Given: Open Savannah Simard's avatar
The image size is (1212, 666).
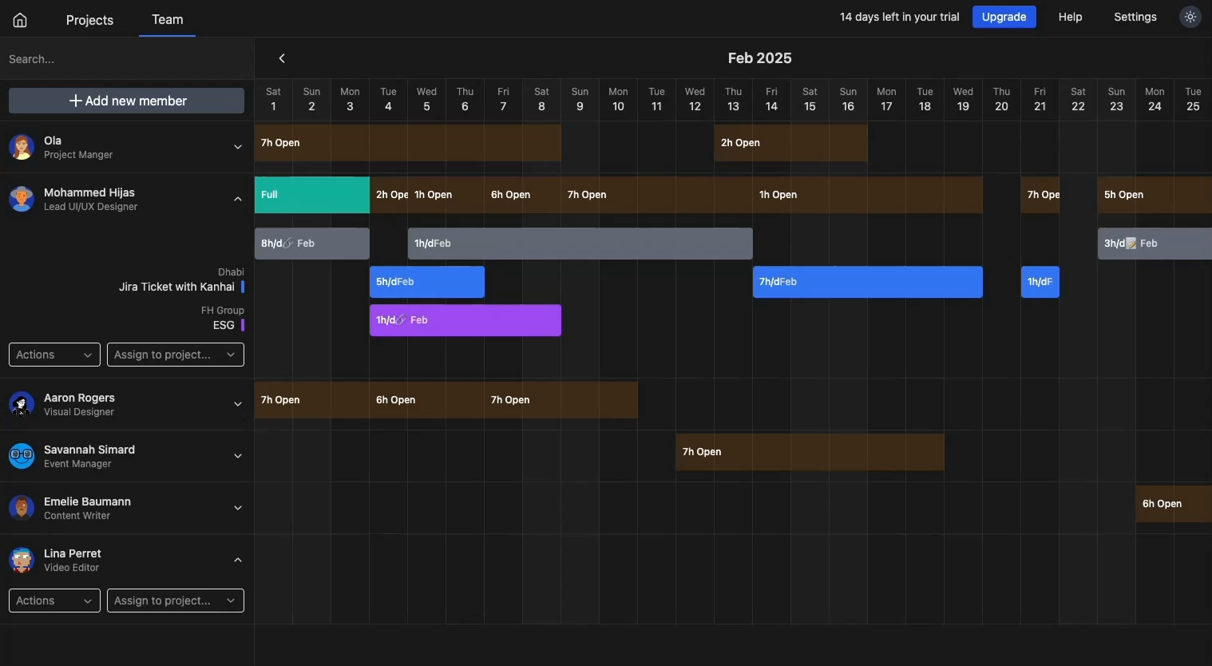Looking at the screenshot, I should click(22, 456).
